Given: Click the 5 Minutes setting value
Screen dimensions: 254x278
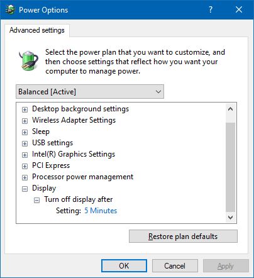Looking at the screenshot, I should (x=101, y=211).
